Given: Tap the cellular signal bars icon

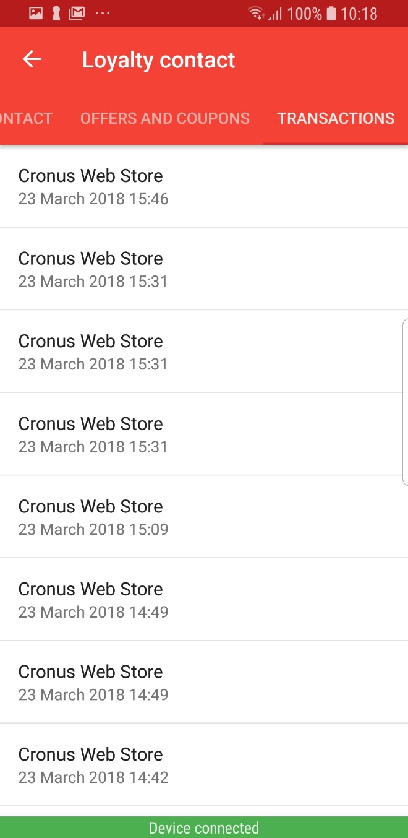Looking at the screenshot, I should tap(274, 13).
